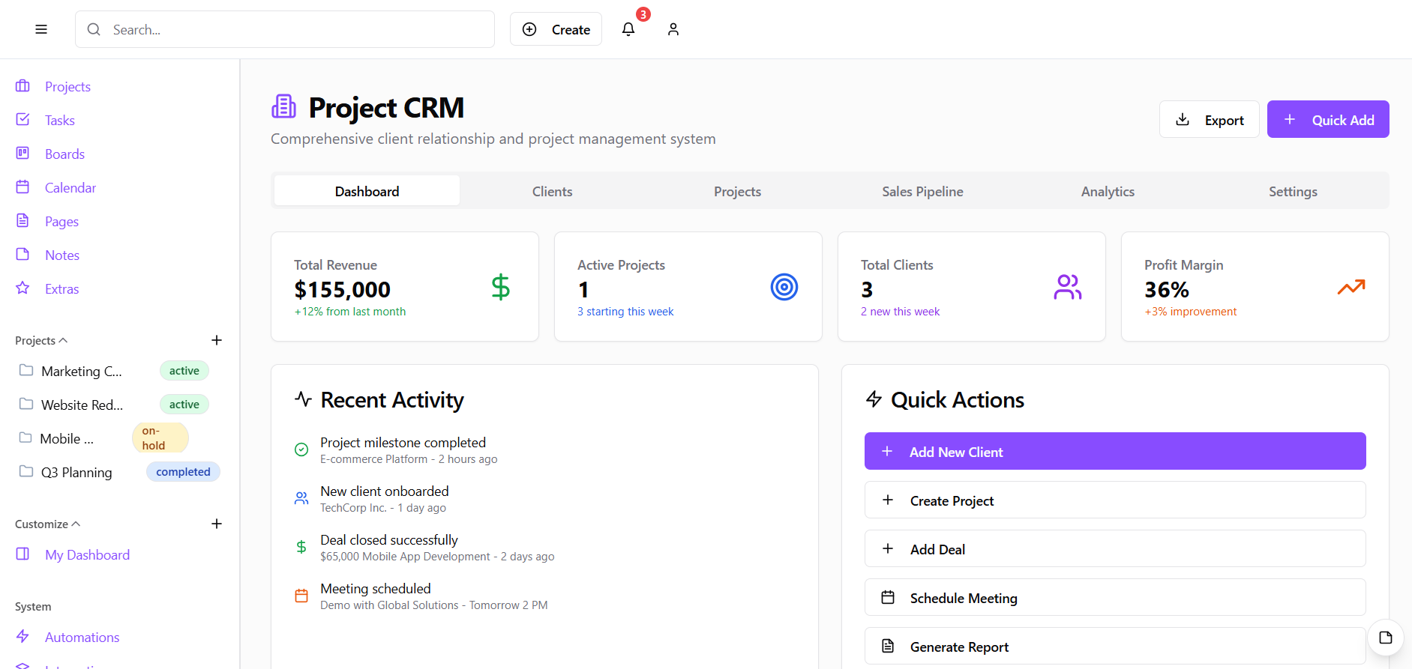Click the target icon in Active Projects card
The image size is (1412, 669).
[784, 287]
